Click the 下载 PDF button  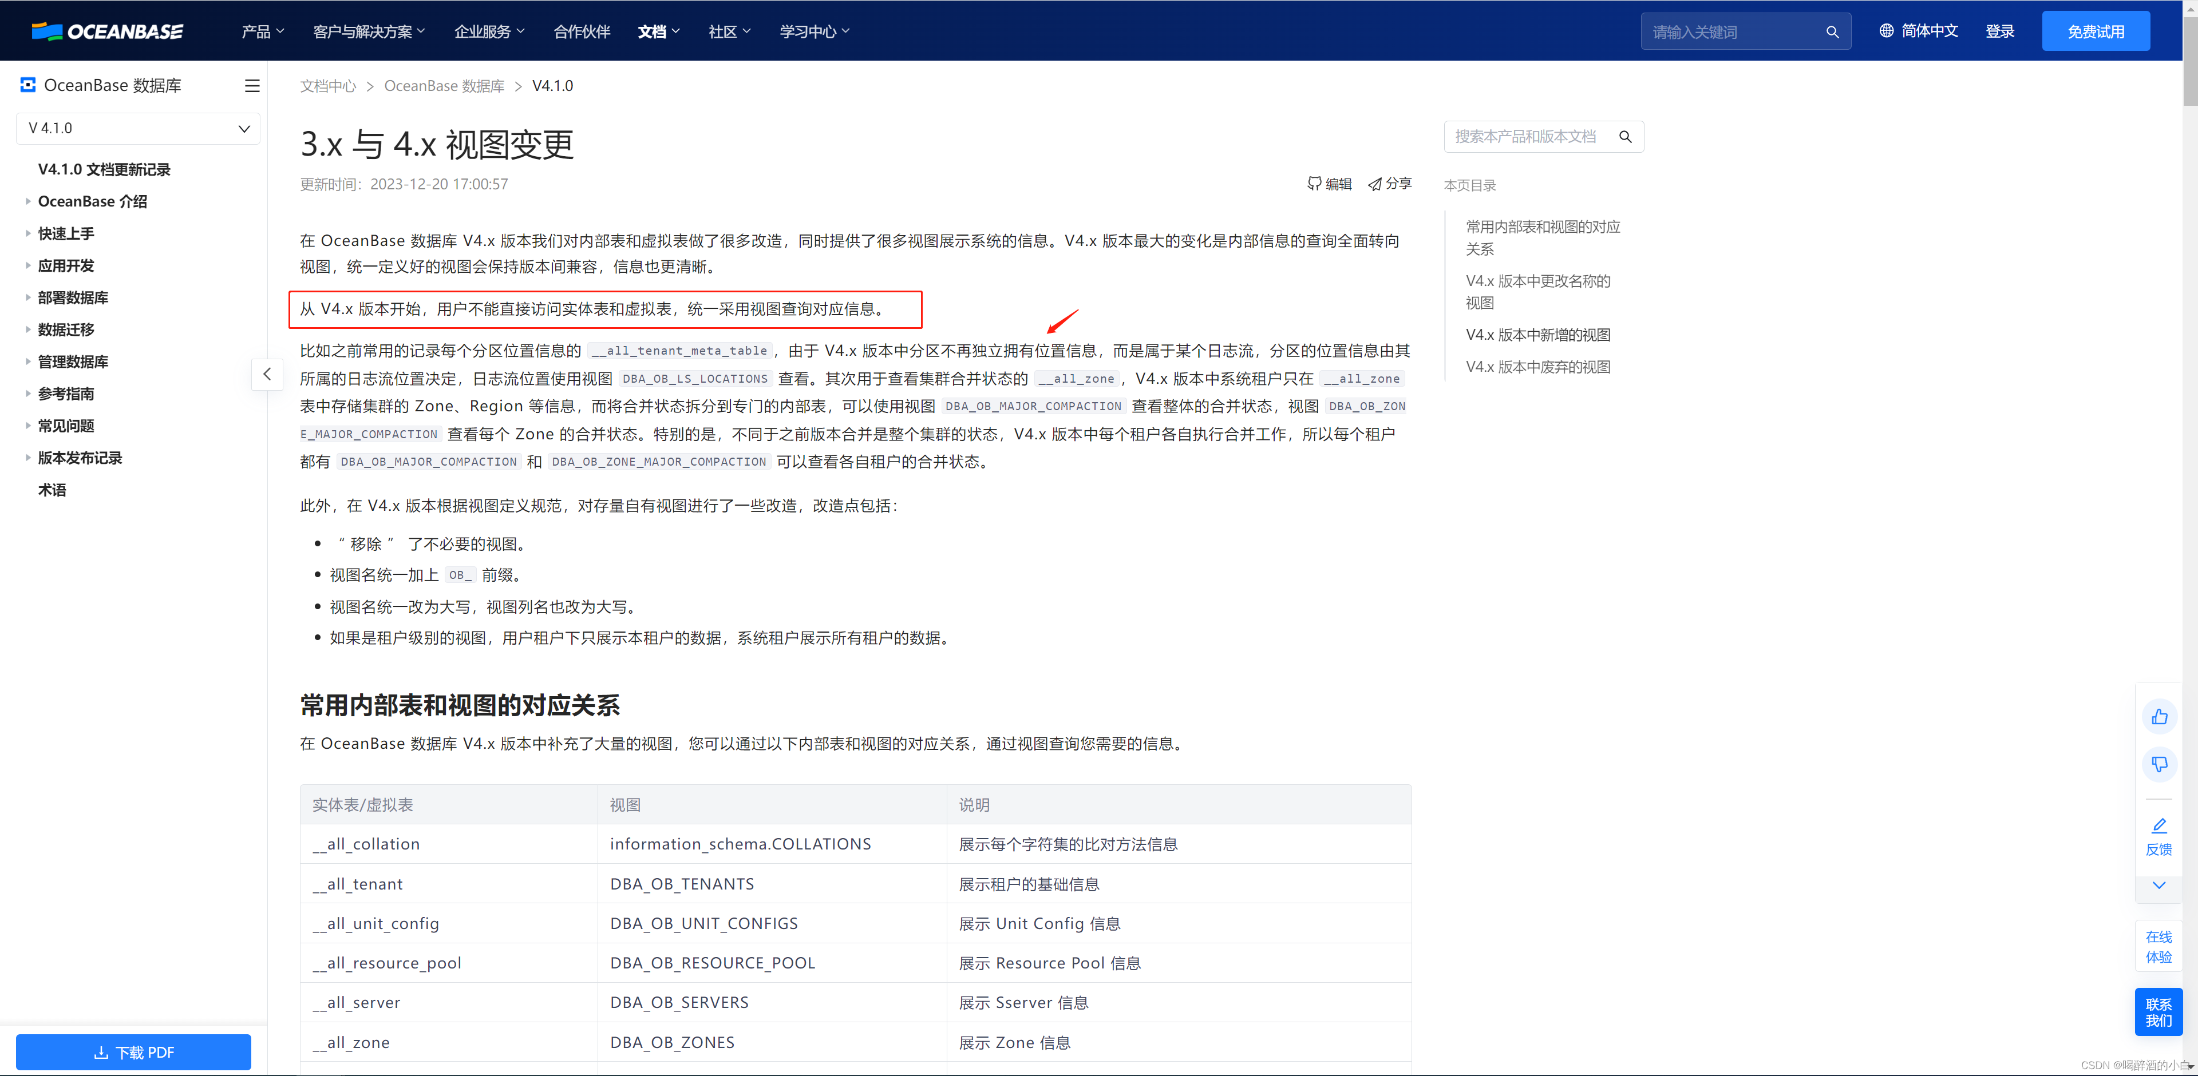pyautogui.click(x=133, y=1052)
